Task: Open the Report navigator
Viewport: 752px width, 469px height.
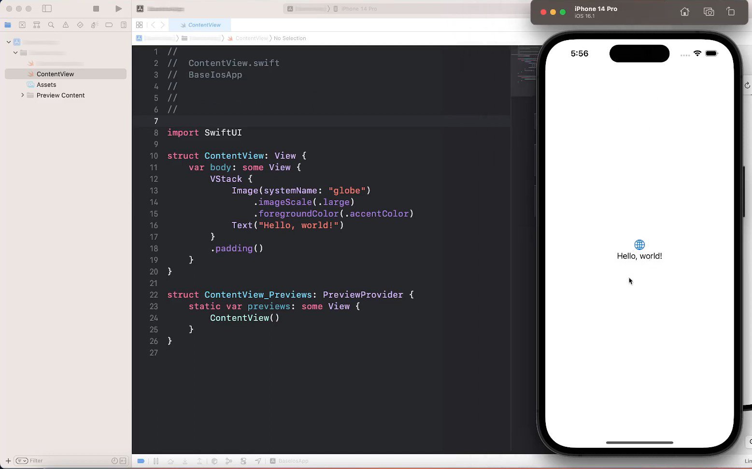Action: pyautogui.click(x=124, y=25)
